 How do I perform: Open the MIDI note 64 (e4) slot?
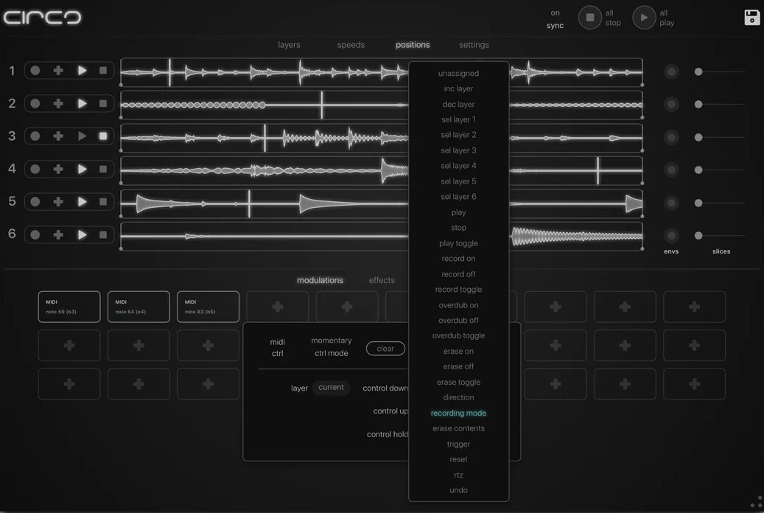(139, 307)
